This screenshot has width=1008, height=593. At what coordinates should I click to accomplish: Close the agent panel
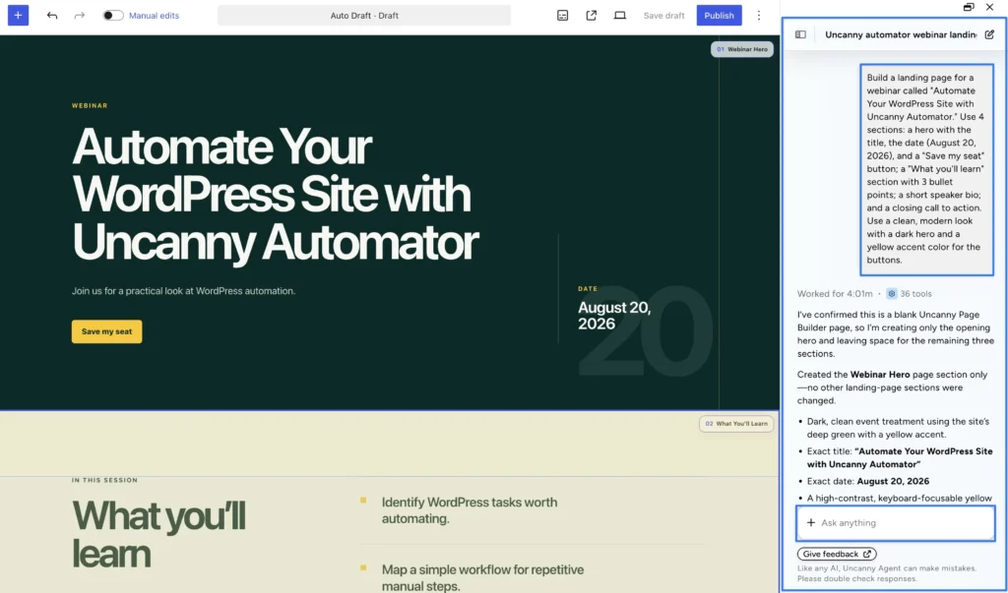point(989,7)
